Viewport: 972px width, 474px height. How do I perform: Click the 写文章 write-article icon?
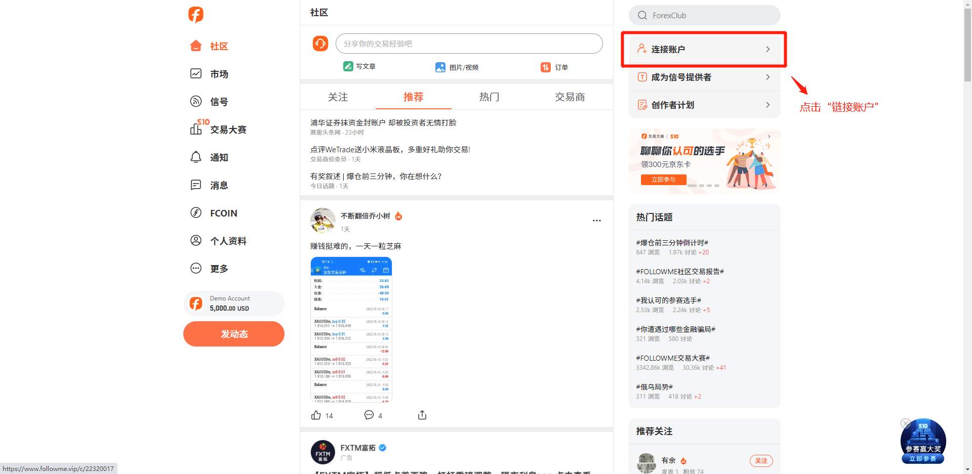click(348, 66)
